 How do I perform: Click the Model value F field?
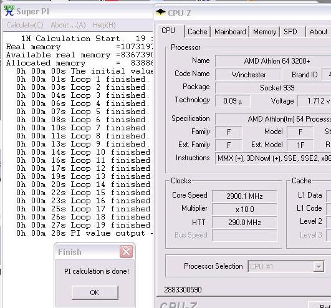(x=300, y=132)
